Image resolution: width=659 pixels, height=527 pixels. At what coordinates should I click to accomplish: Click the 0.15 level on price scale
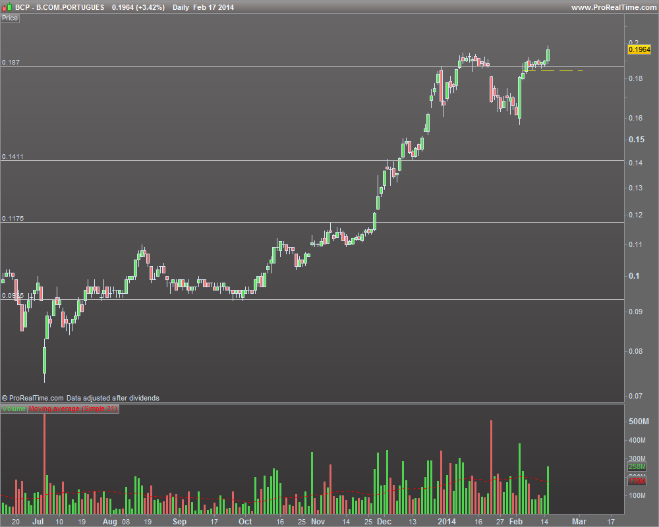pos(637,140)
